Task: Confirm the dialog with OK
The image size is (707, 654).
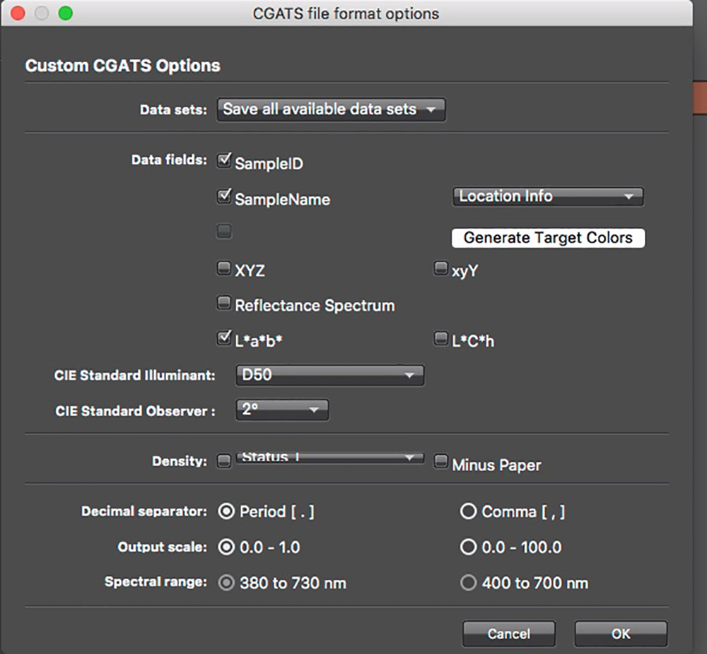Action: click(x=620, y=634)
